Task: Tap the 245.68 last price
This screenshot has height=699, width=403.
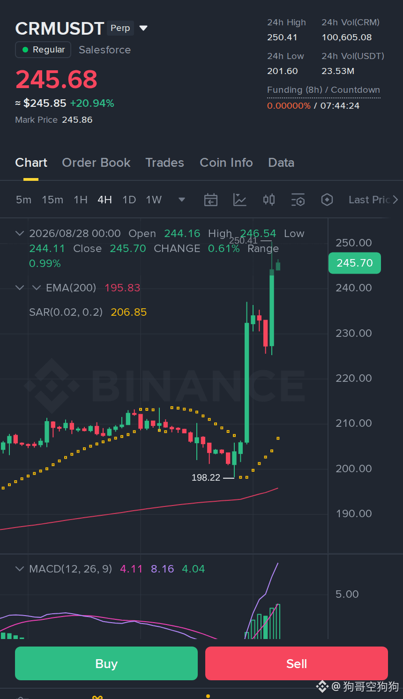Action: (x=57, y=79)
